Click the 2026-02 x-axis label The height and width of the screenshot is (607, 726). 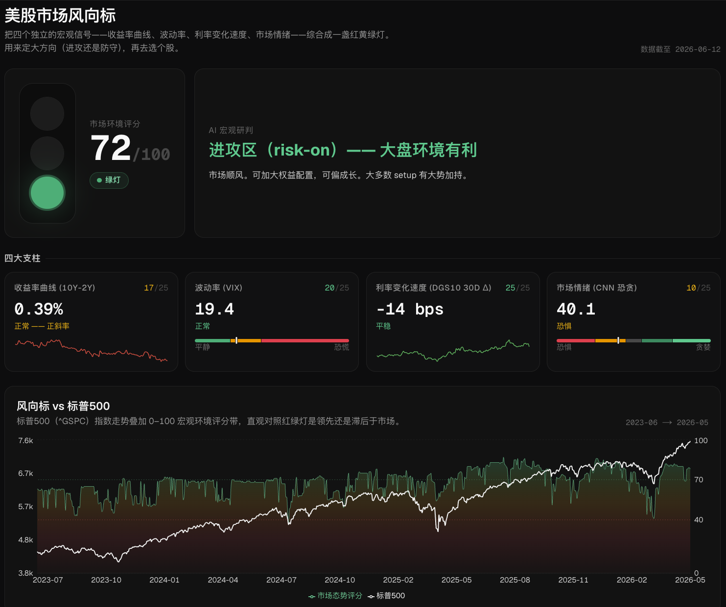point(632,580)
